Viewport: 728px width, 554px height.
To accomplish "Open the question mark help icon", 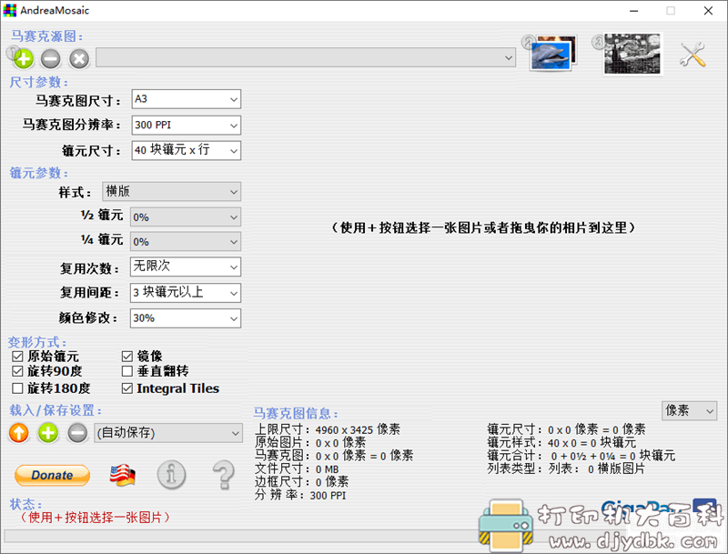I will point(224,475).
